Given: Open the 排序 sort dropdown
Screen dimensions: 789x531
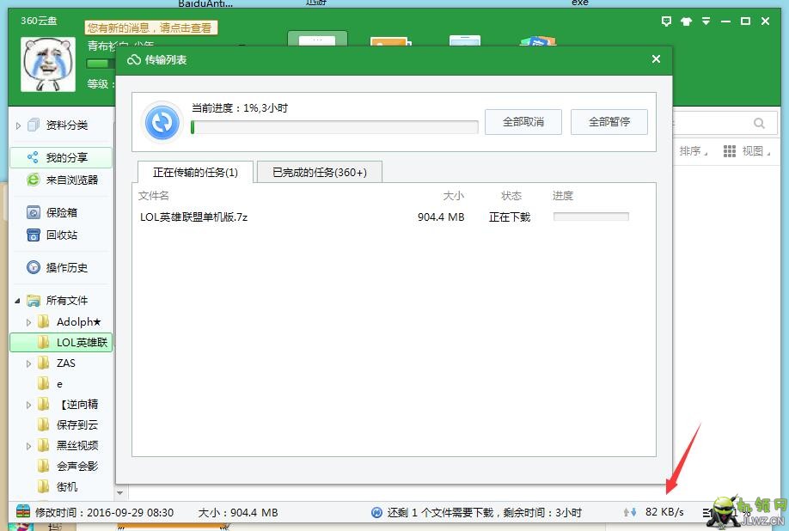Looking at the screenshot, I should [693, 151].
